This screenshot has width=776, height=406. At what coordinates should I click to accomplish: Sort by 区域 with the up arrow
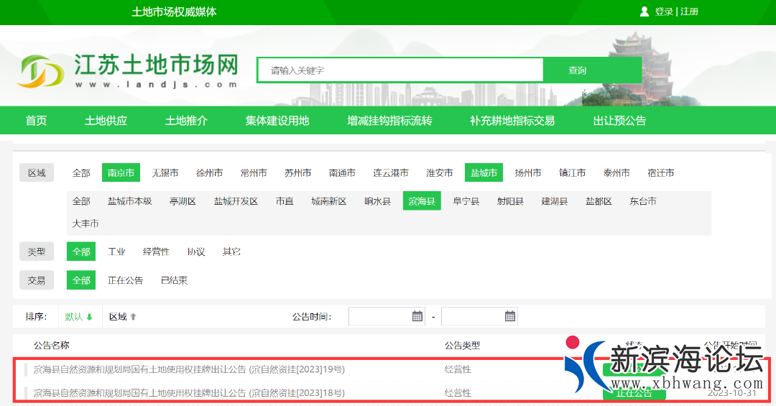point(122,316)
